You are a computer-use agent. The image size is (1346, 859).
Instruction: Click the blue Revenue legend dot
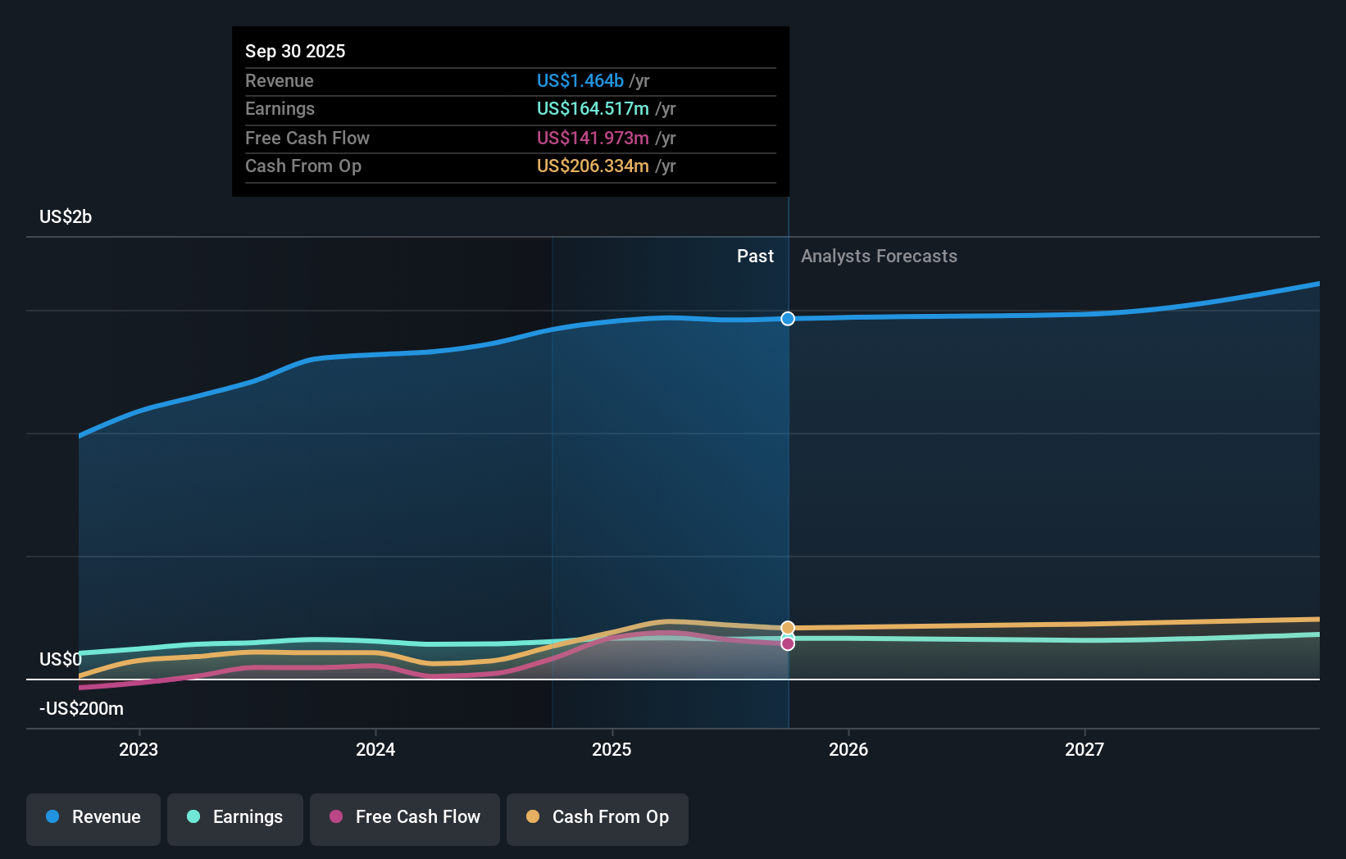[52, 818]
